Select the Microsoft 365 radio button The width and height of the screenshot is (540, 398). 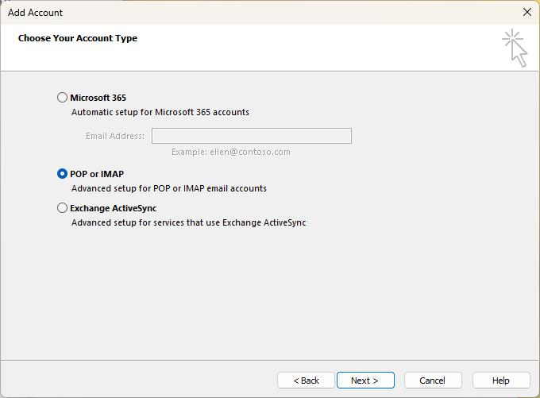63,98
